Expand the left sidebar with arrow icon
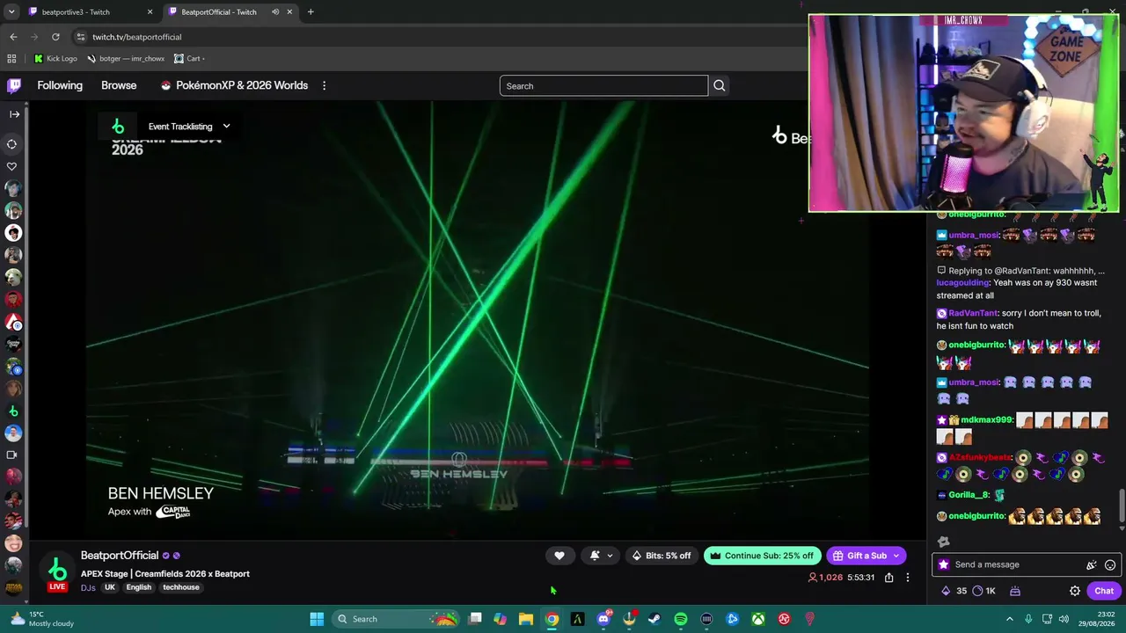Image resolution: width=1126 pixels, height=633 pixels. click(14, 114)
